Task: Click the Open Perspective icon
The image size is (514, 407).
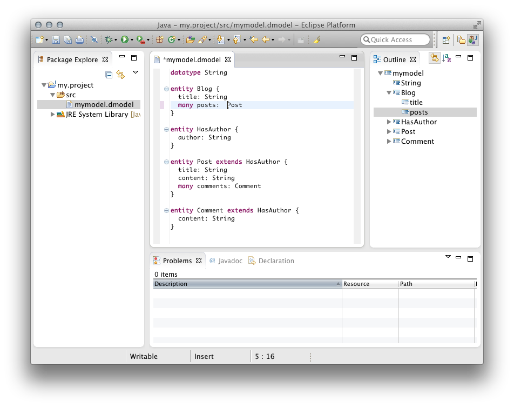Action: click(x=446, y=40)
